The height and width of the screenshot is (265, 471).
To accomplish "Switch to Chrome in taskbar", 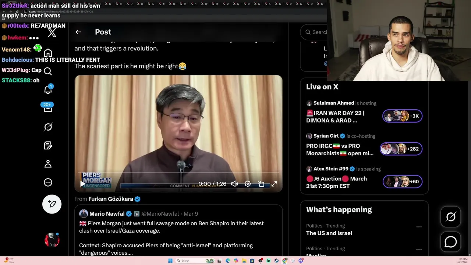I will point(284,261).
